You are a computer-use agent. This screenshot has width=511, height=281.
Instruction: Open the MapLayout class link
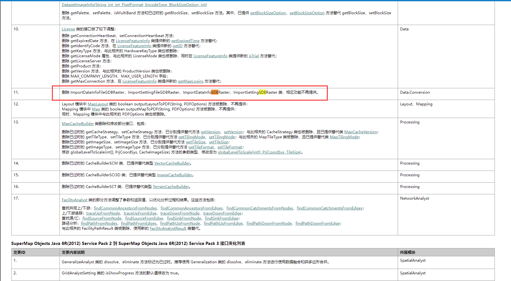click(x=98, y=104)
